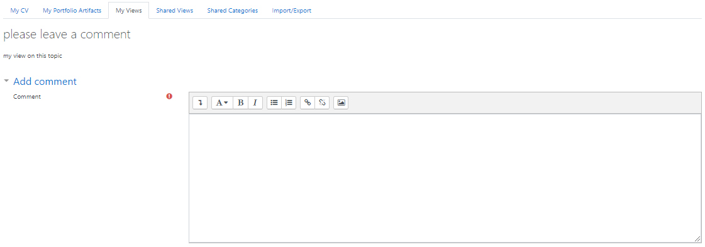This screenshot has height=247, width=705.
Task: Open the paragraph styles dropdown
Action: pos(222,103)
